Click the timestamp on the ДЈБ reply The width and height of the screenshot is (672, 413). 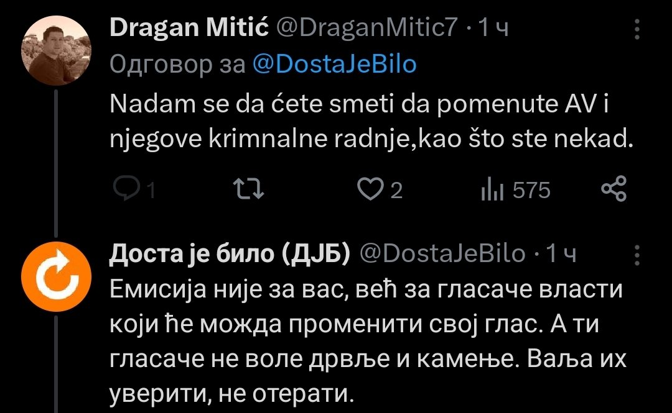tap(560, 253)
